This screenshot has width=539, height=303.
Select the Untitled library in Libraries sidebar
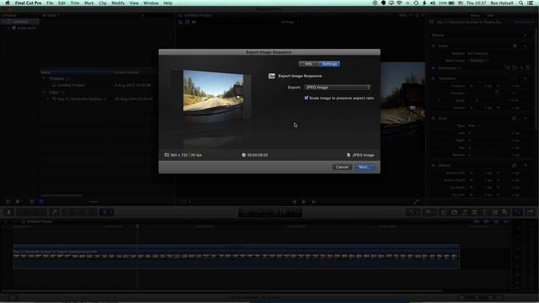click(20, 21)
